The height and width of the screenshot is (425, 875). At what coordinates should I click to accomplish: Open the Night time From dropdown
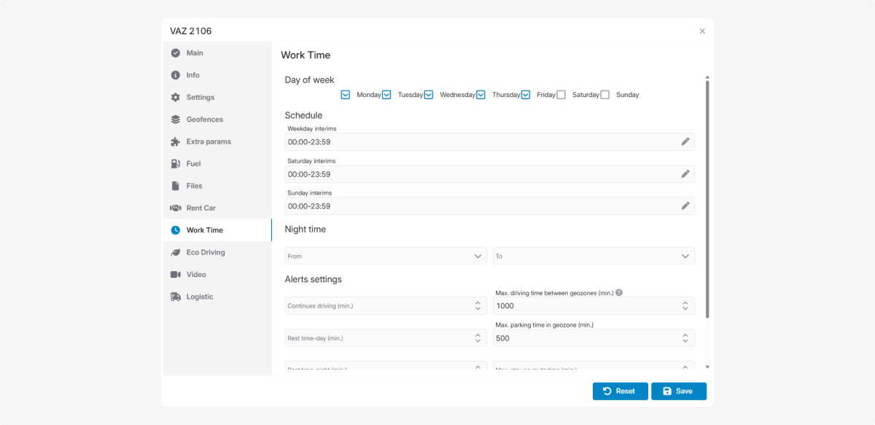(385, 256)
